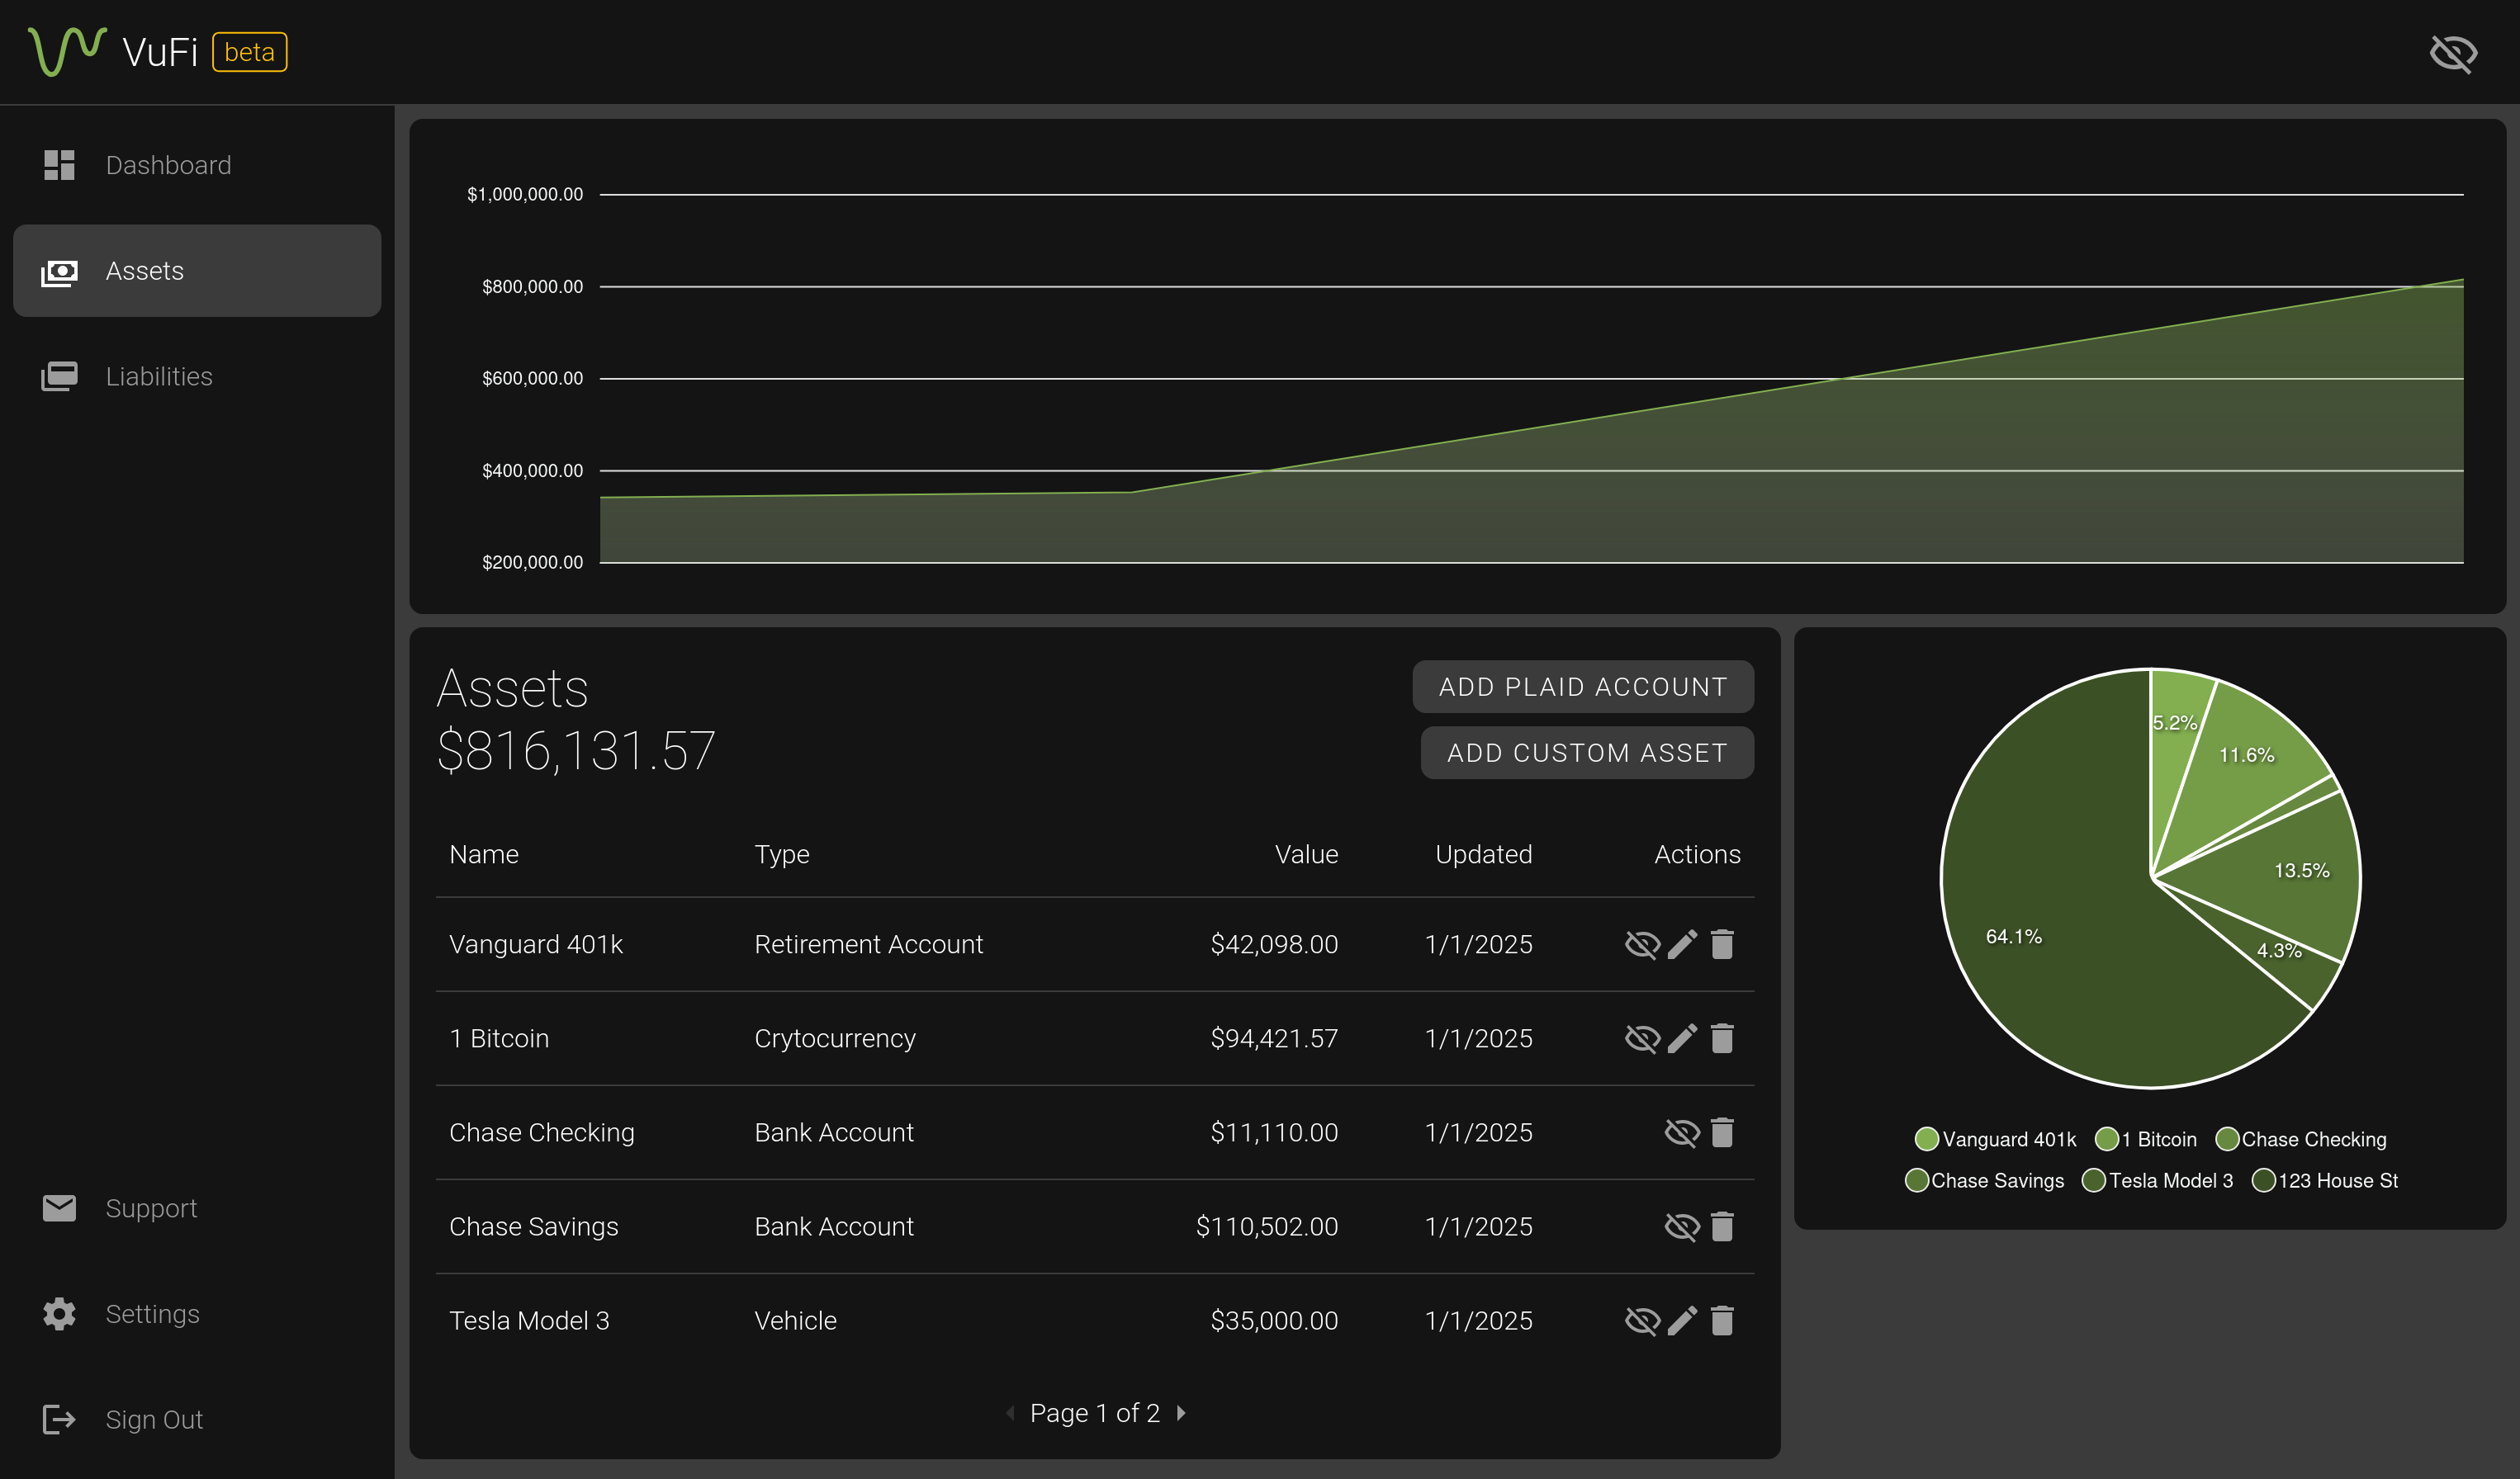Toggle global privacy mode eye icon in header
2520x1479 pixels.
click(x=2453, y=53)
